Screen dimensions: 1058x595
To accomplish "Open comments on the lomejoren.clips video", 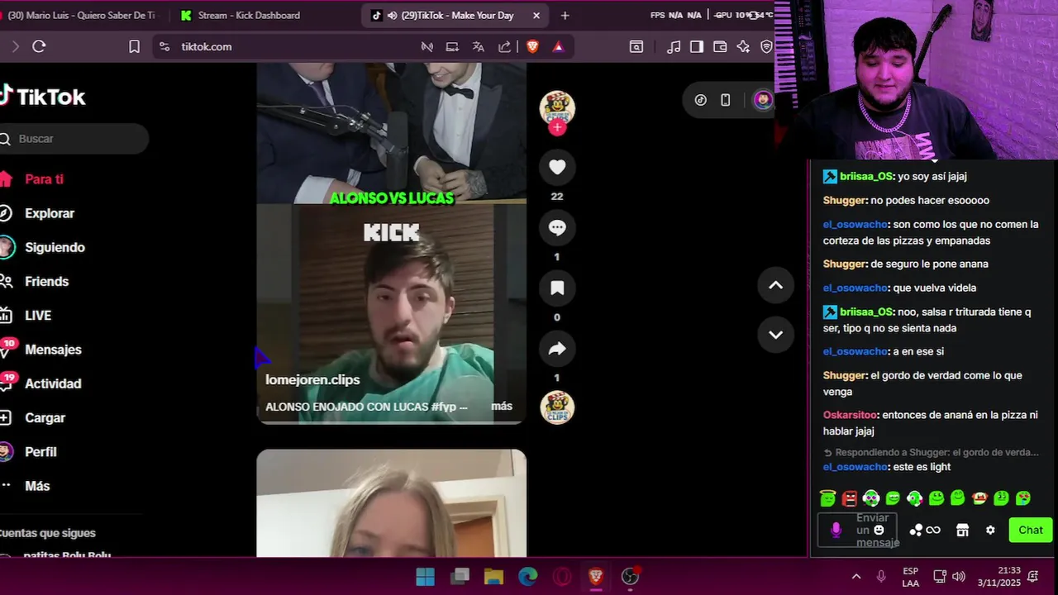I will 557,228.
